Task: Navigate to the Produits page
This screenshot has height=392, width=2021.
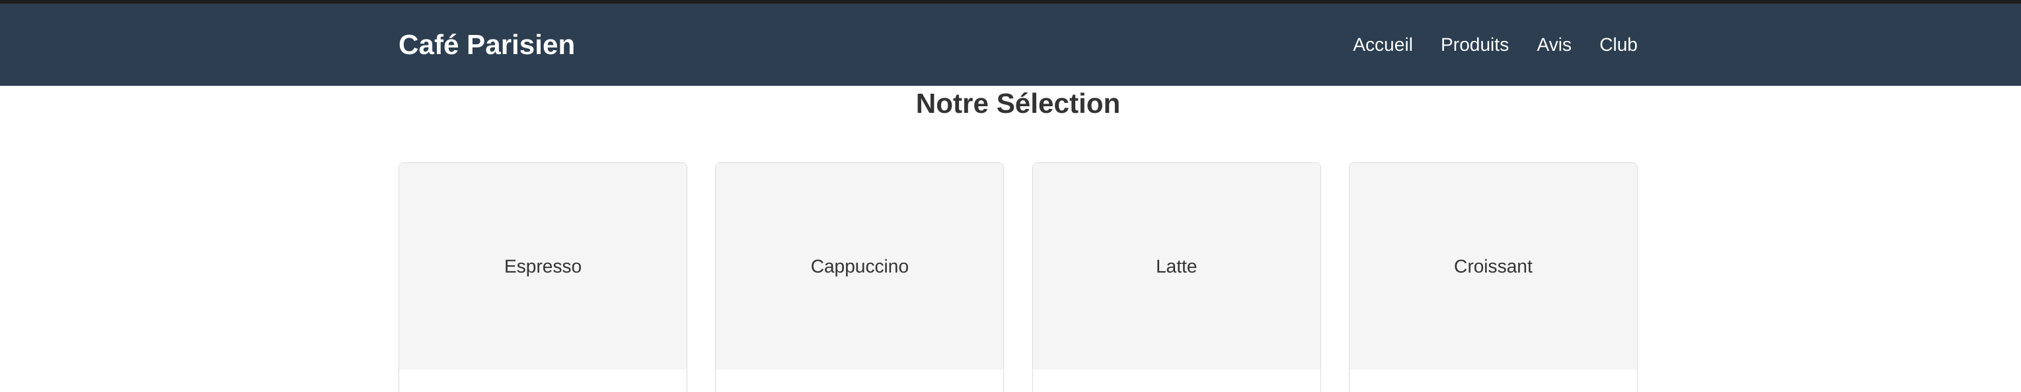Action: [x=1475, y=45]
